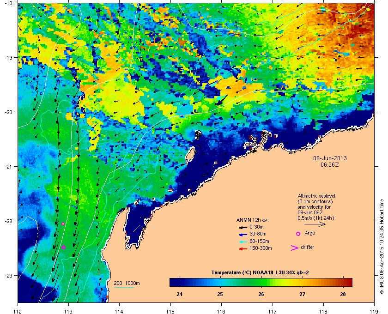The width and height of the screenshot is (388, 314).
Task: Click the longitude axis label 113
Action: coord(68,311)
